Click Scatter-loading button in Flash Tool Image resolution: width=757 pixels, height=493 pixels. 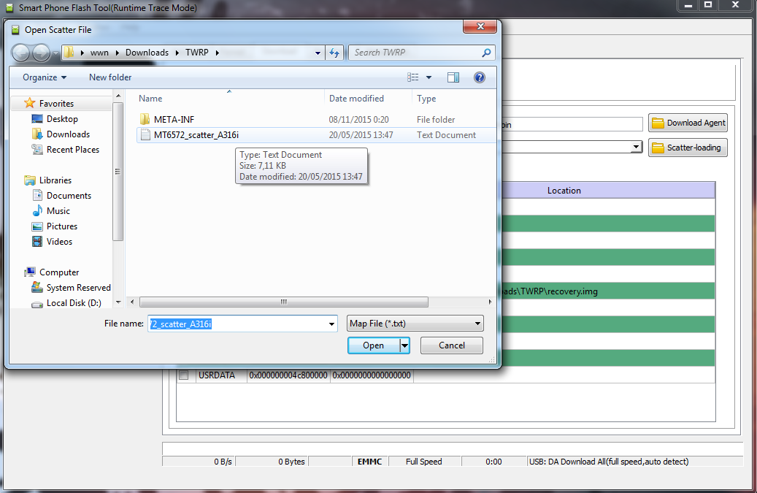tap(688, 148)
